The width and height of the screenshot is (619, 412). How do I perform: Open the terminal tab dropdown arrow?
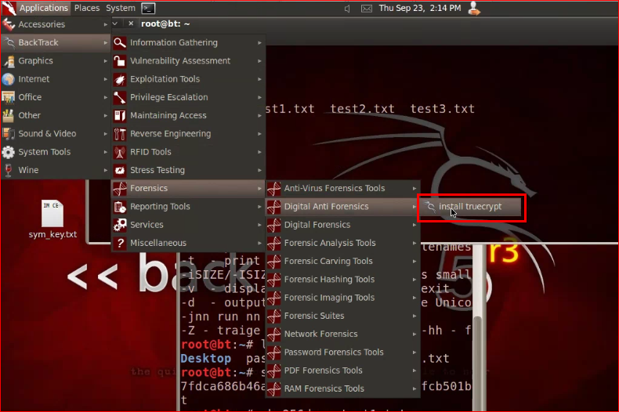[x=115, y=23]
